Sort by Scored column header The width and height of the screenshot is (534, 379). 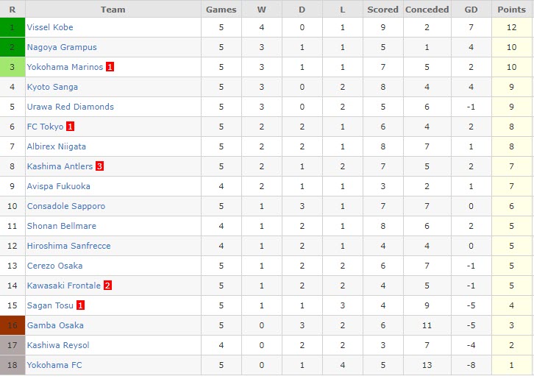tap(383, 10)
